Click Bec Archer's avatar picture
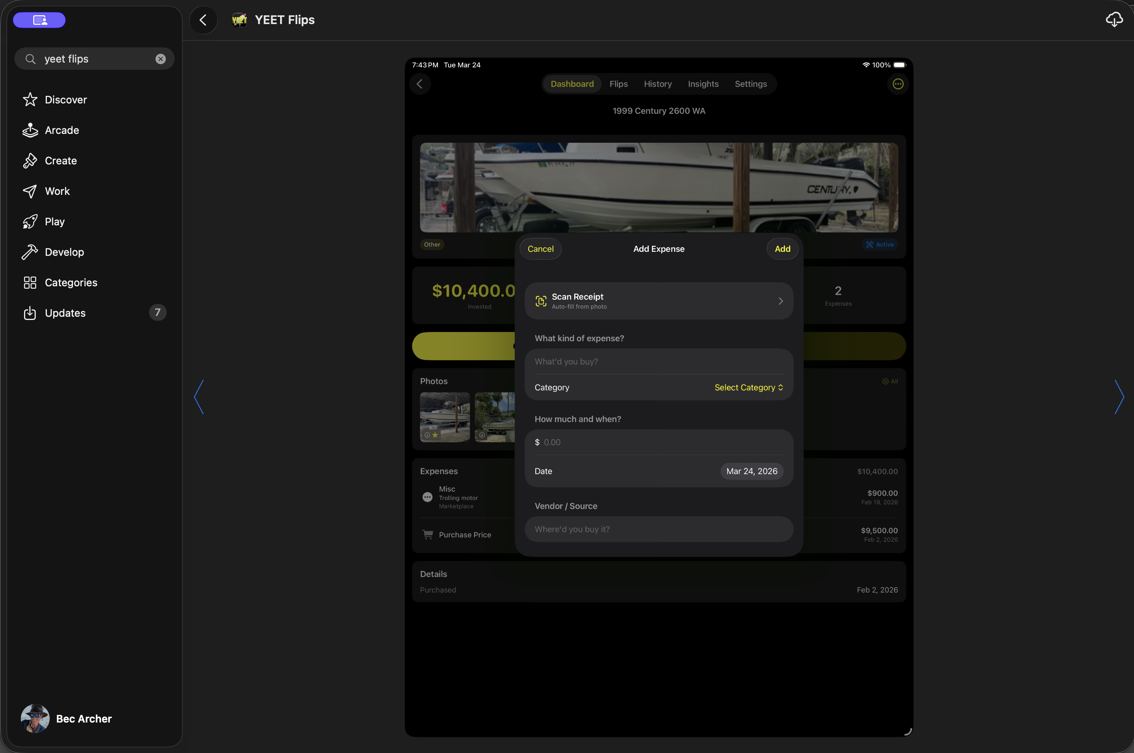The height and width of the screenshot is (753, 1134). [x=35, y=719]
